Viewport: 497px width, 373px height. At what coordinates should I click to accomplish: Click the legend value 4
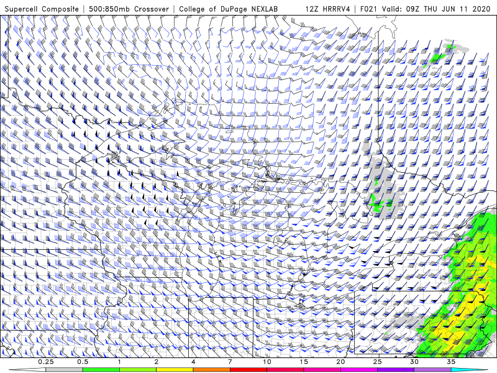pos(193,362)
